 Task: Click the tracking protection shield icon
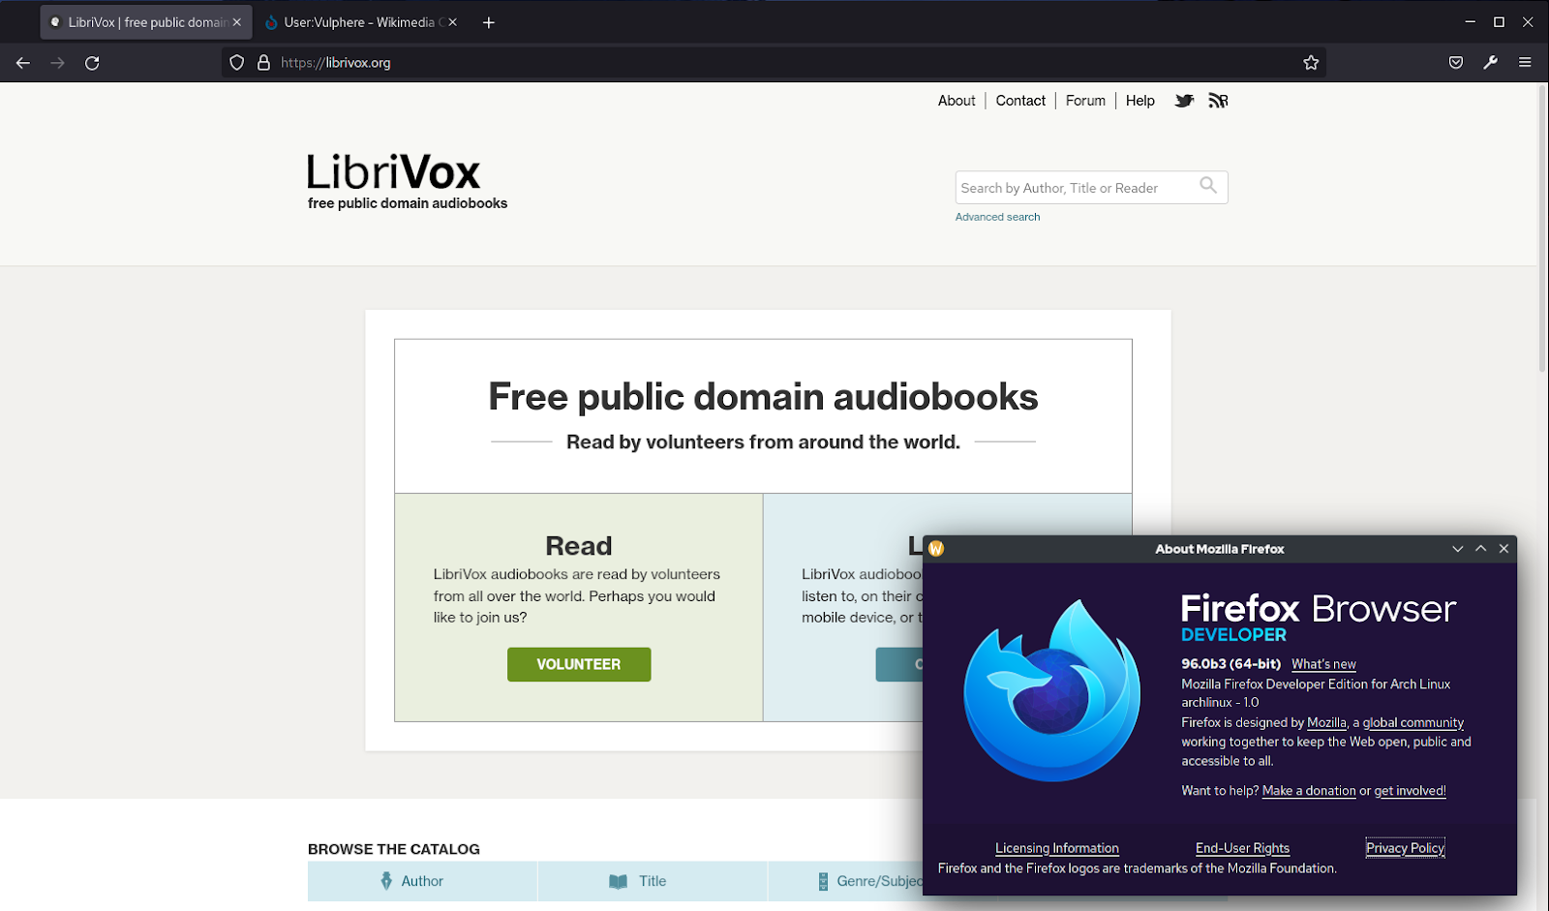point(236,63)
